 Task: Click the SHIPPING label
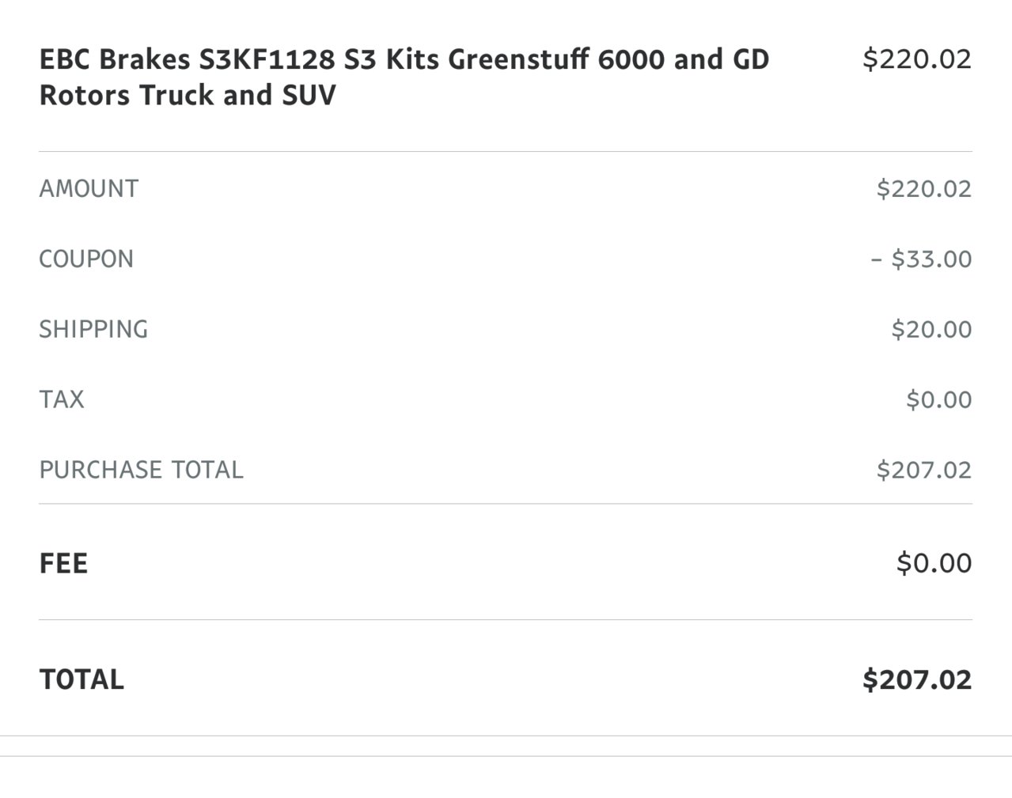pyautogui.click(x=93, y=329)
